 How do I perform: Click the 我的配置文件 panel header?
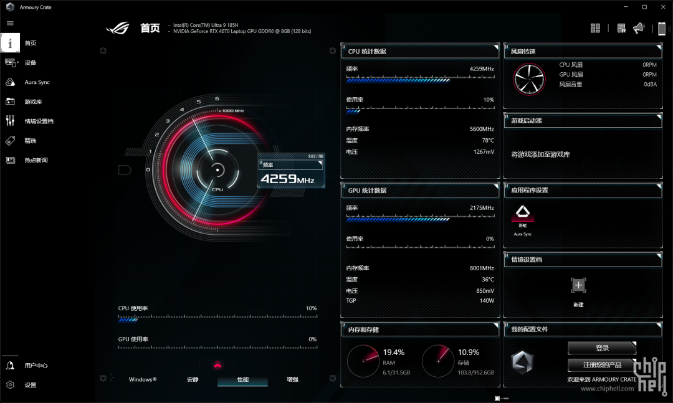pyautogui.click(x=583, y=329)
